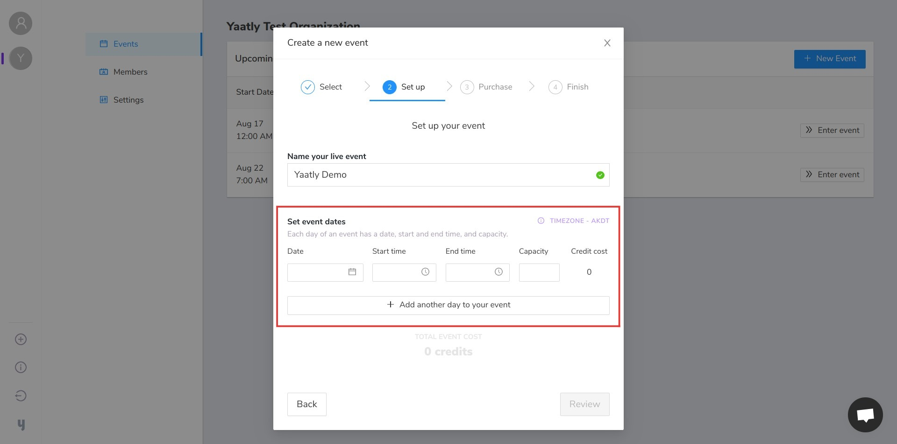Click the Yaatly logo icon
The height and width of the screenshot is (444, 897).
click(21, 424)
